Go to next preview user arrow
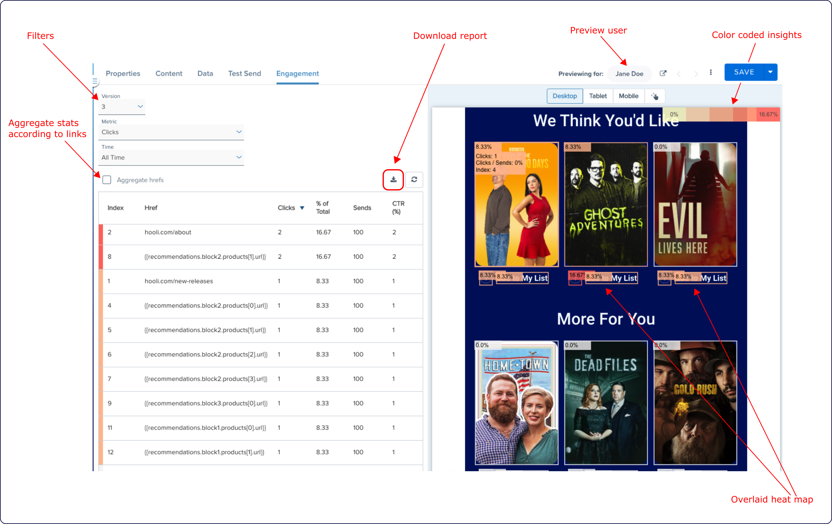The image size is (832, 524). pos(696,74)
